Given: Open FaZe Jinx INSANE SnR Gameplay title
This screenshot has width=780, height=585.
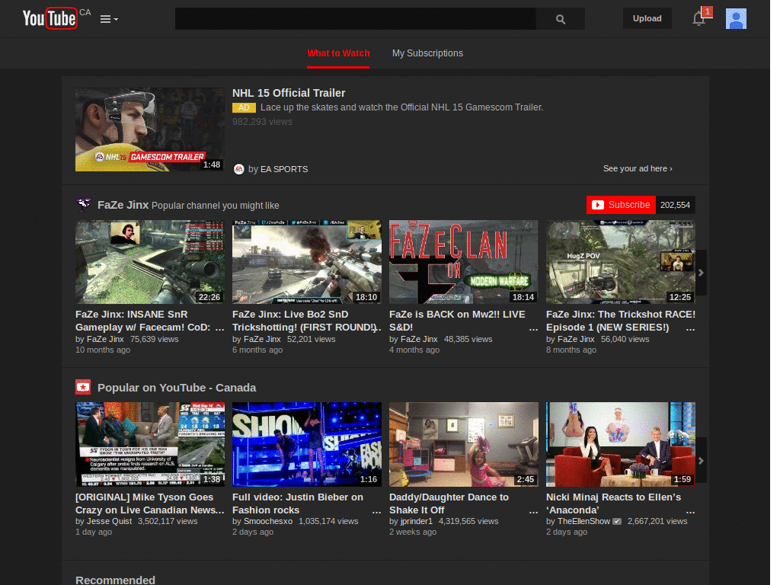Looking at the screenshot, I should [x=144, y=321].
